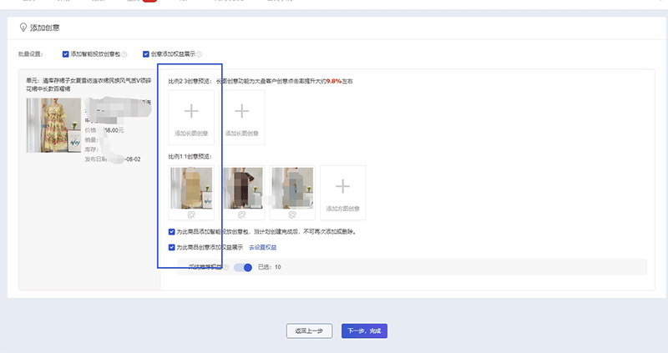Viewport: 668px width, 353px height.
Task: Turn off the blue toggle switch beside 已选: 10
Action: coord(243,267)
